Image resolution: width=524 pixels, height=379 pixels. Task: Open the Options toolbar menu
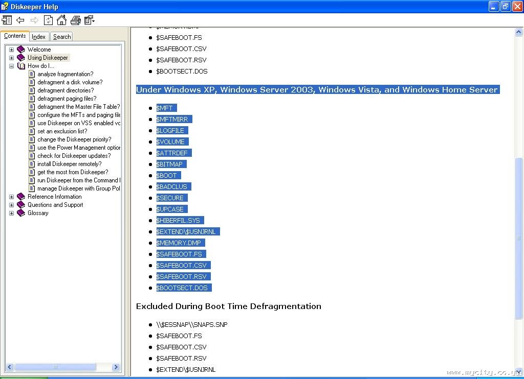[x=90, y=20]
